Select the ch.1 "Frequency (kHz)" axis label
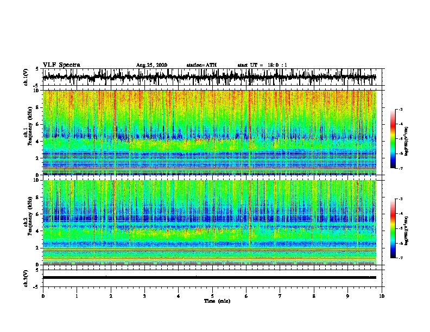The height and width of the screenshot is (332, 430). click(x=30, y=126)
